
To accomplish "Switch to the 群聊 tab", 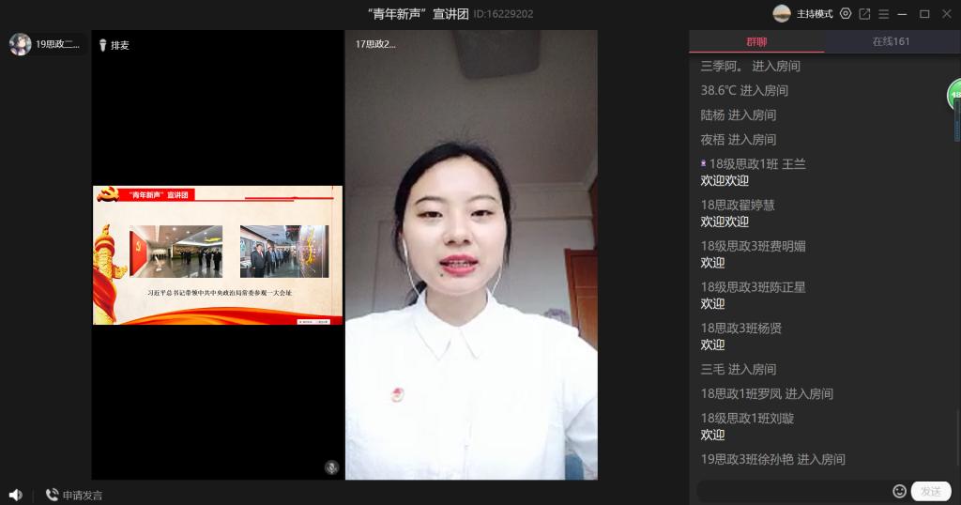I will (x=756, y=41).
